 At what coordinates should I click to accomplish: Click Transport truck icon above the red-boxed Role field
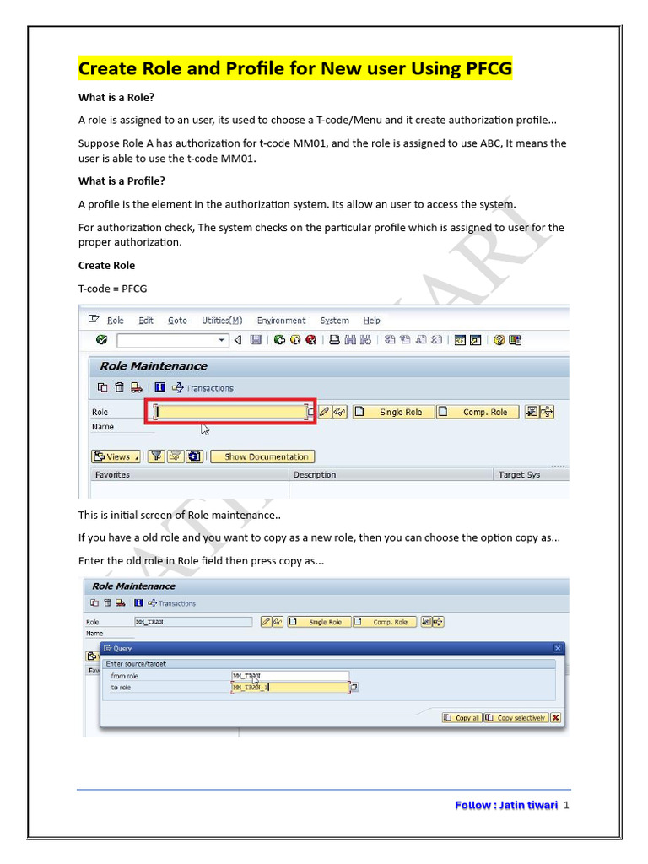[136, 387]
